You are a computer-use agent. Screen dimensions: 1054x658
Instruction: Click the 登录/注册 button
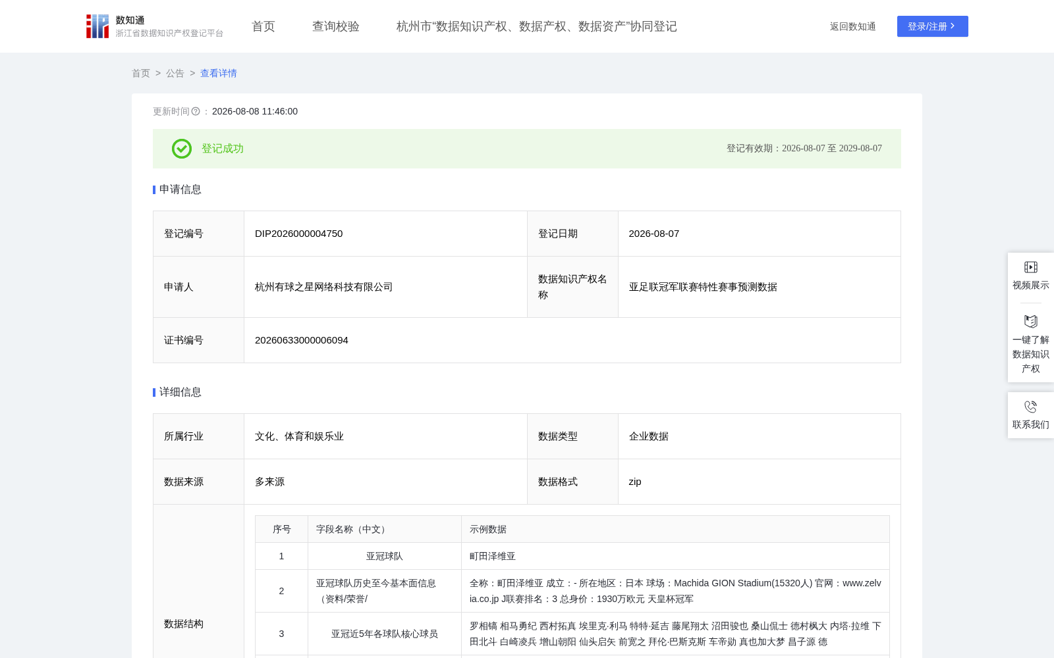(x=933, y=26)
